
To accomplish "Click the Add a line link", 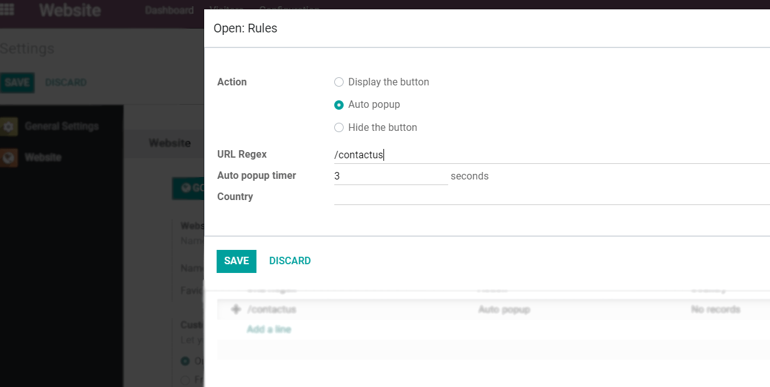I will click(x=269, y=329).
